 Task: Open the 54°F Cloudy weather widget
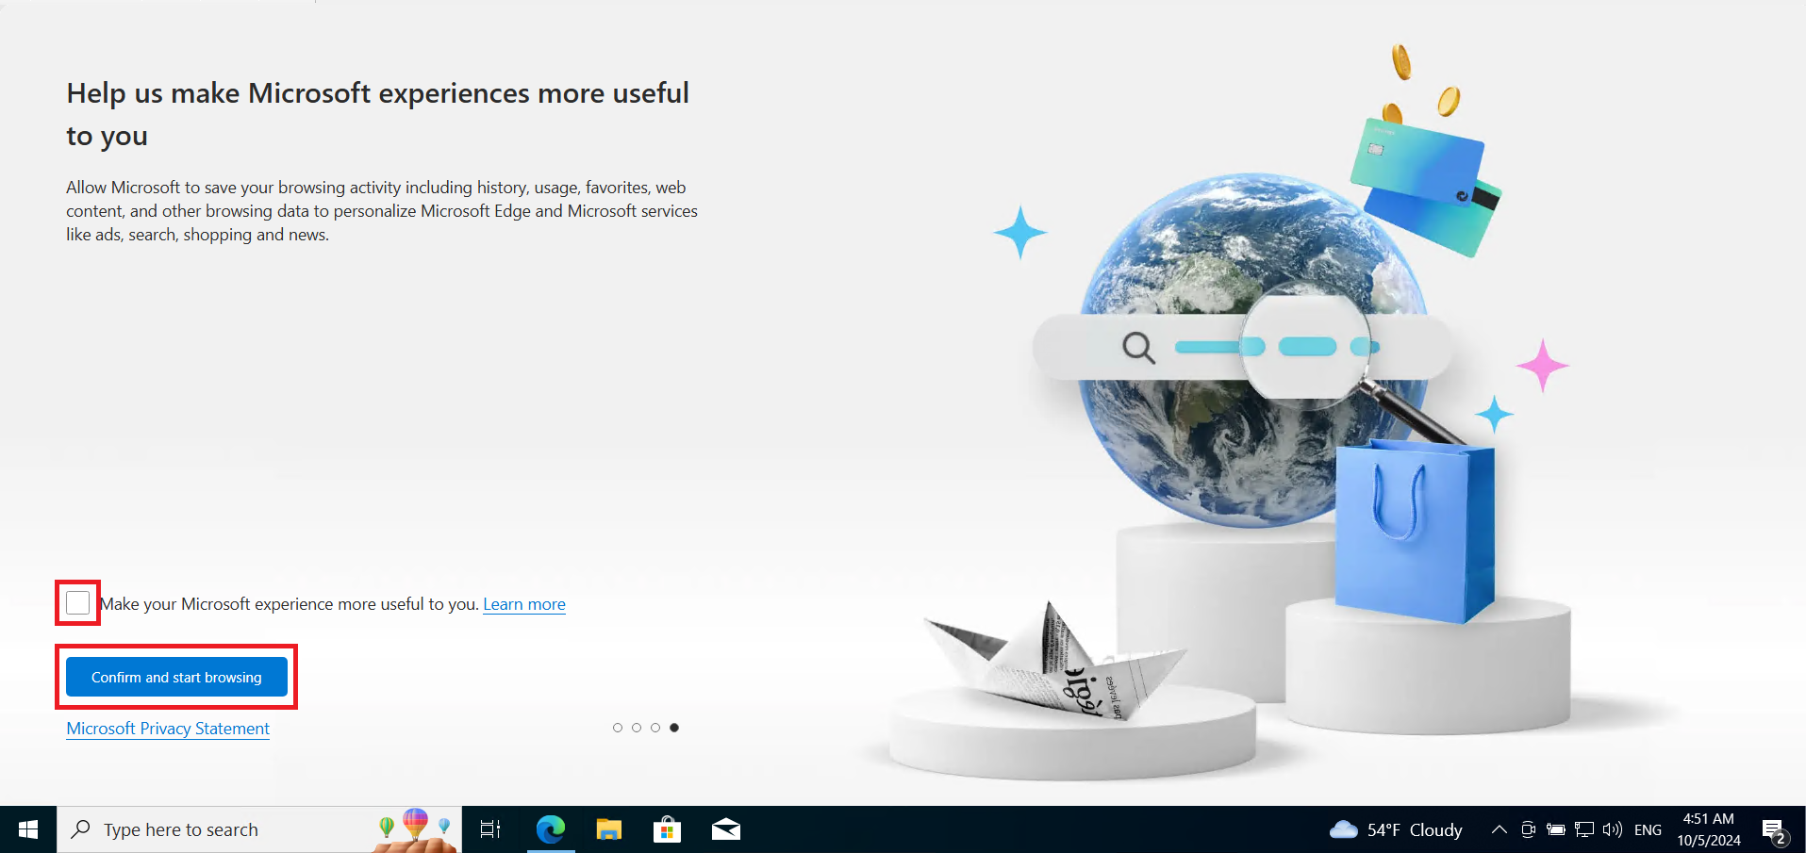point(1396,829)
